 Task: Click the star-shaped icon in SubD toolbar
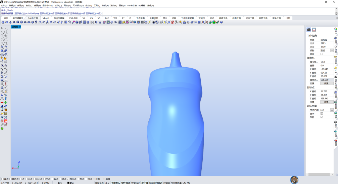tap(100, 22)
